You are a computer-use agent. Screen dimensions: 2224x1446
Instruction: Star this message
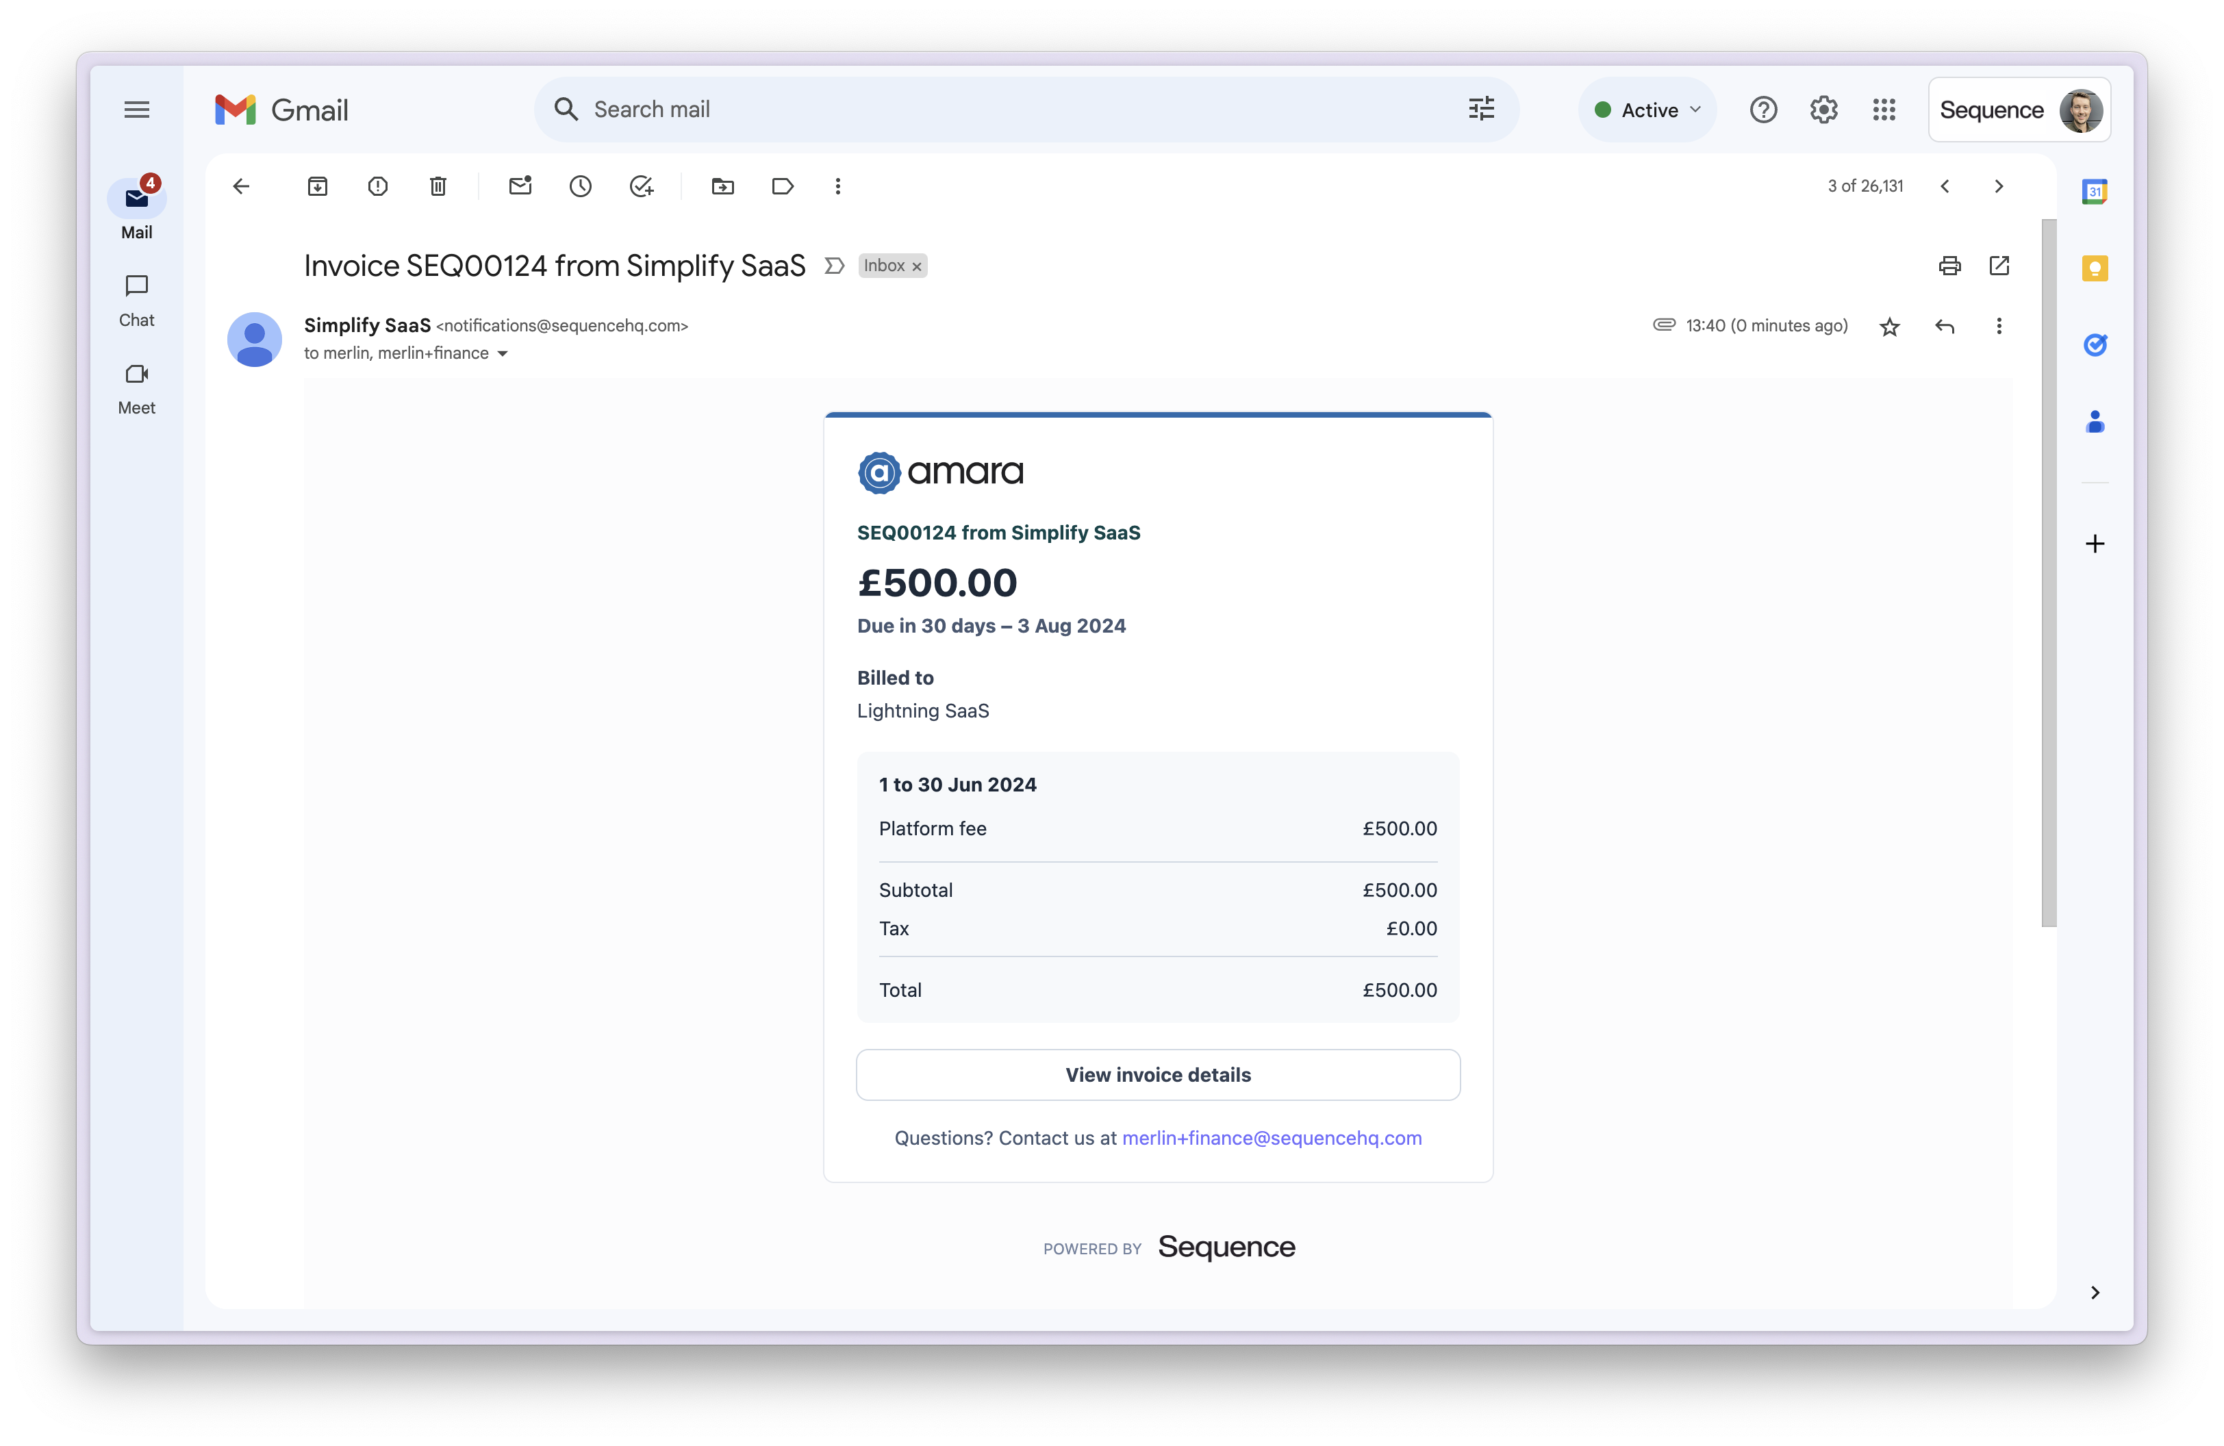1889,326
